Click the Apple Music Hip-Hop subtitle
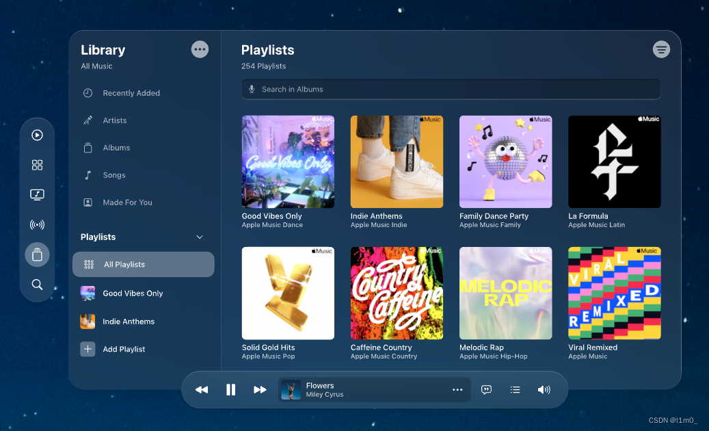 (x=494, y=356)
